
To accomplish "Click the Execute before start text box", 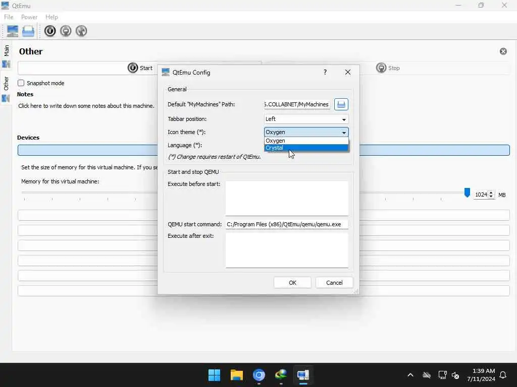I will [287, 198].
